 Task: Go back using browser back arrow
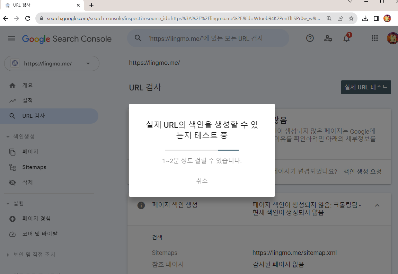click(x=6, y=18)
